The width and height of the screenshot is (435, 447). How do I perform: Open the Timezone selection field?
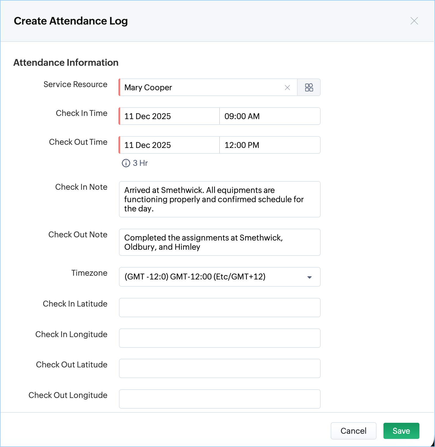point(213,277)
